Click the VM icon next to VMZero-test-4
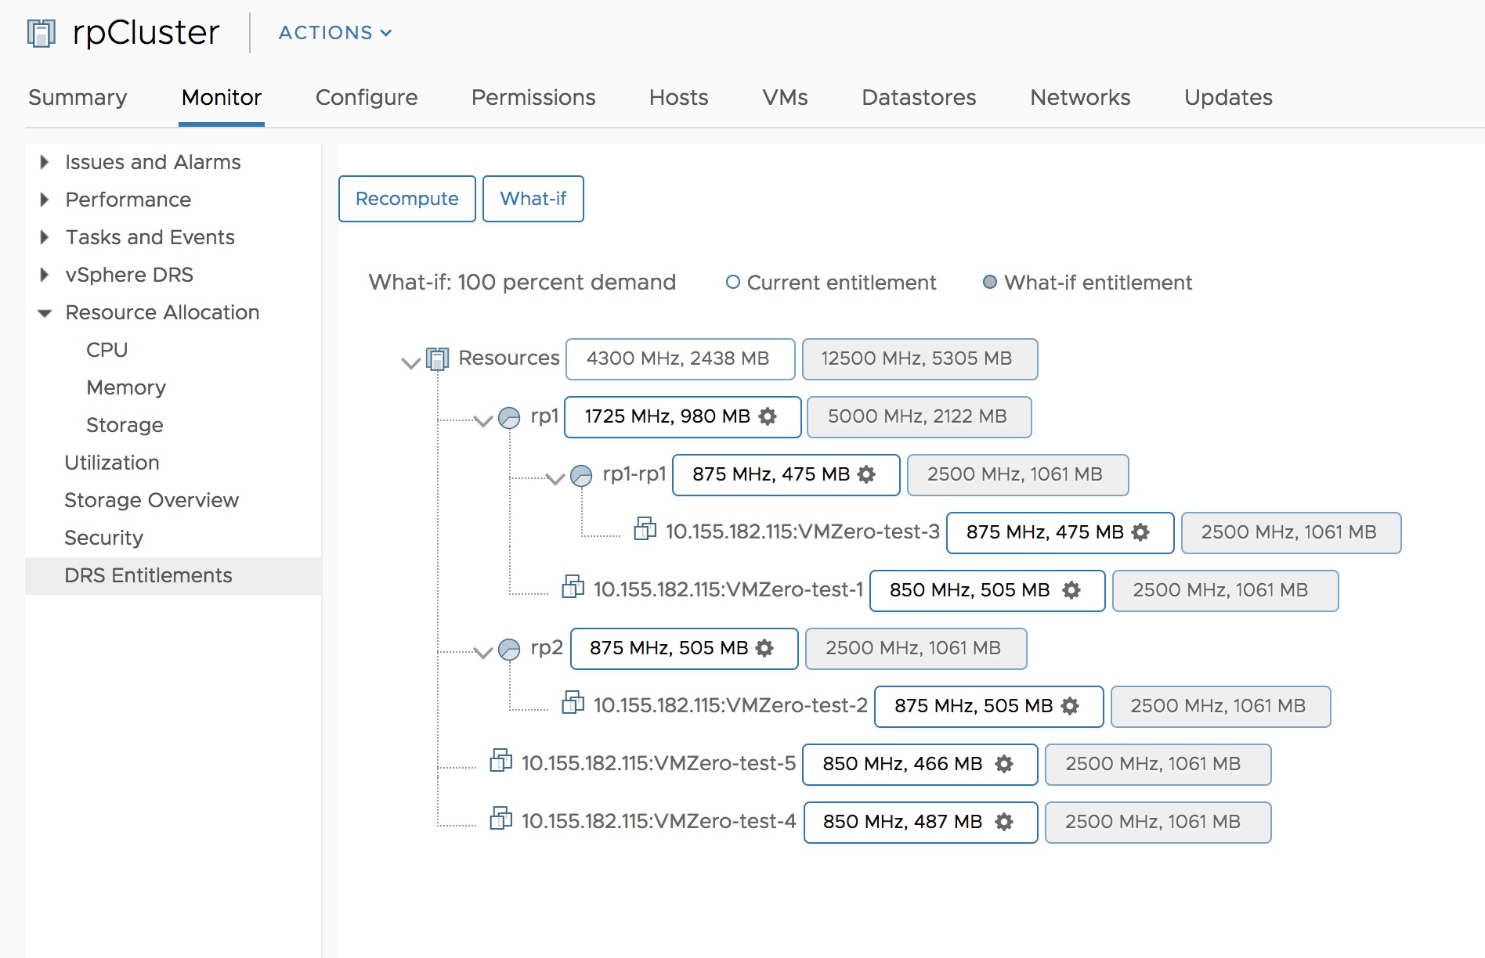The image size is (1485, 958). (500, 819)
